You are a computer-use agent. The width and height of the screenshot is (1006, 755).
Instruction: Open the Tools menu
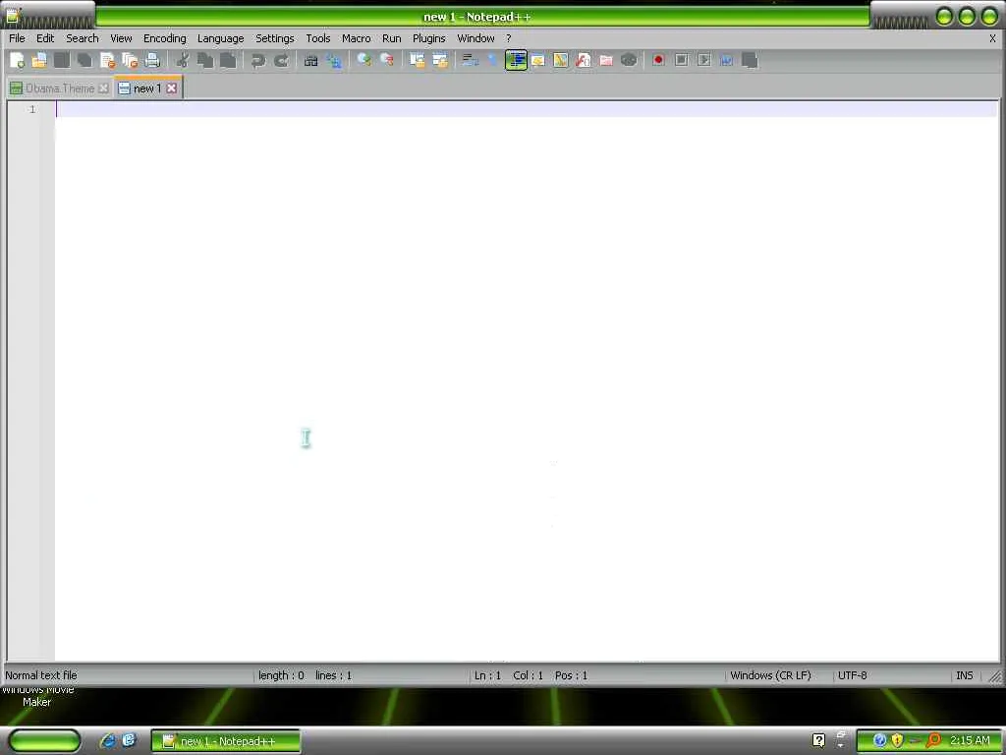pyautogui.click(x=318, y=38)
